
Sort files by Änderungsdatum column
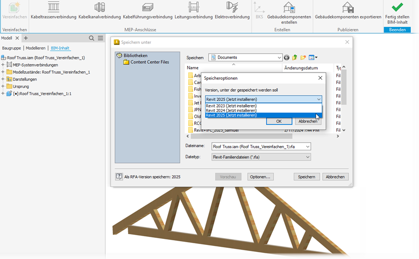[x=308, y=68]
